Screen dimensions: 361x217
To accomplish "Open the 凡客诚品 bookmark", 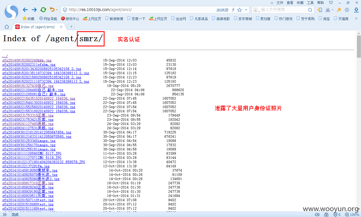I will [199, 19].
